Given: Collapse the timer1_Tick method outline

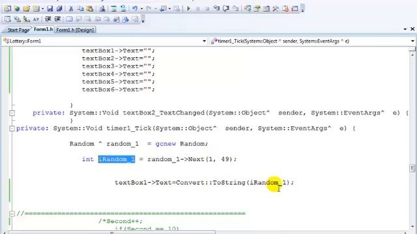Looking at the screenshot, I should tap(12, 129).
